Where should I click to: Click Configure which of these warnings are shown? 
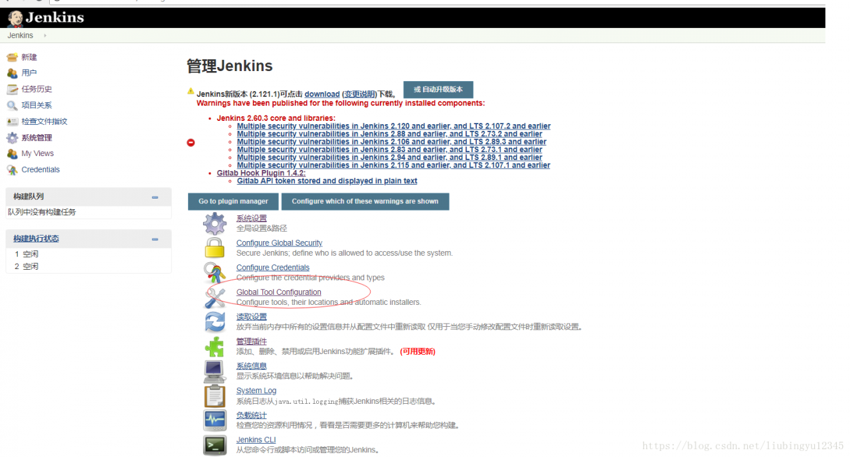coord(365,201)
